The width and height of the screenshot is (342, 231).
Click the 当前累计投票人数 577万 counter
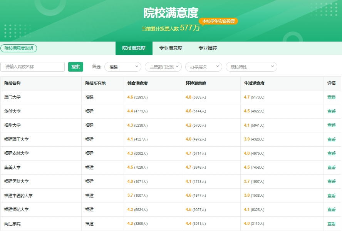(171, 28)
